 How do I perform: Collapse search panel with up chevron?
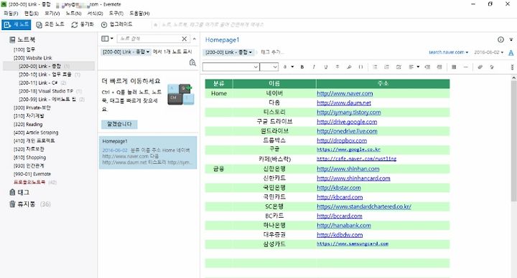(x=194, y=39)
